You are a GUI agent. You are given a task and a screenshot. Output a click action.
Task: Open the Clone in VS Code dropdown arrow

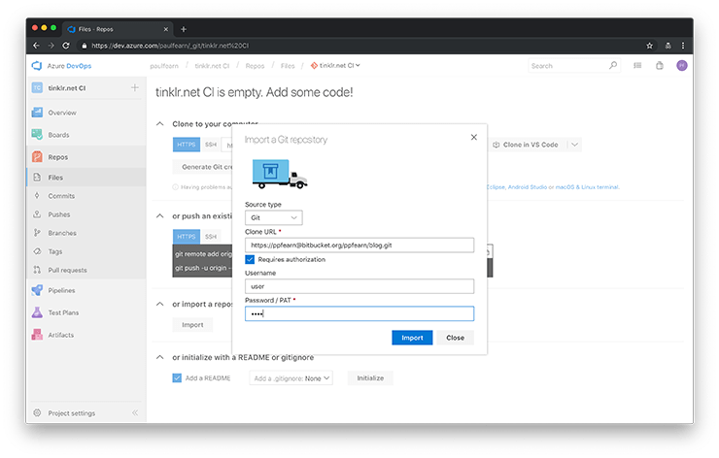tap(574, 145)
